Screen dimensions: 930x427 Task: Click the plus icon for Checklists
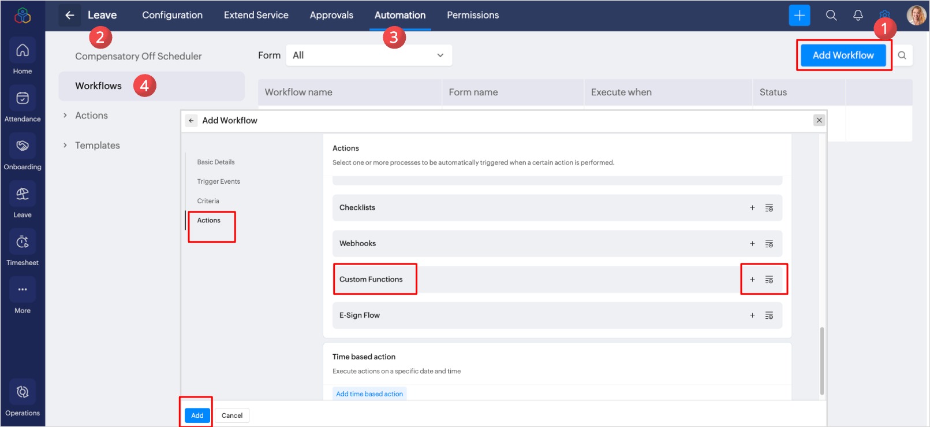[x=752, y=208]
